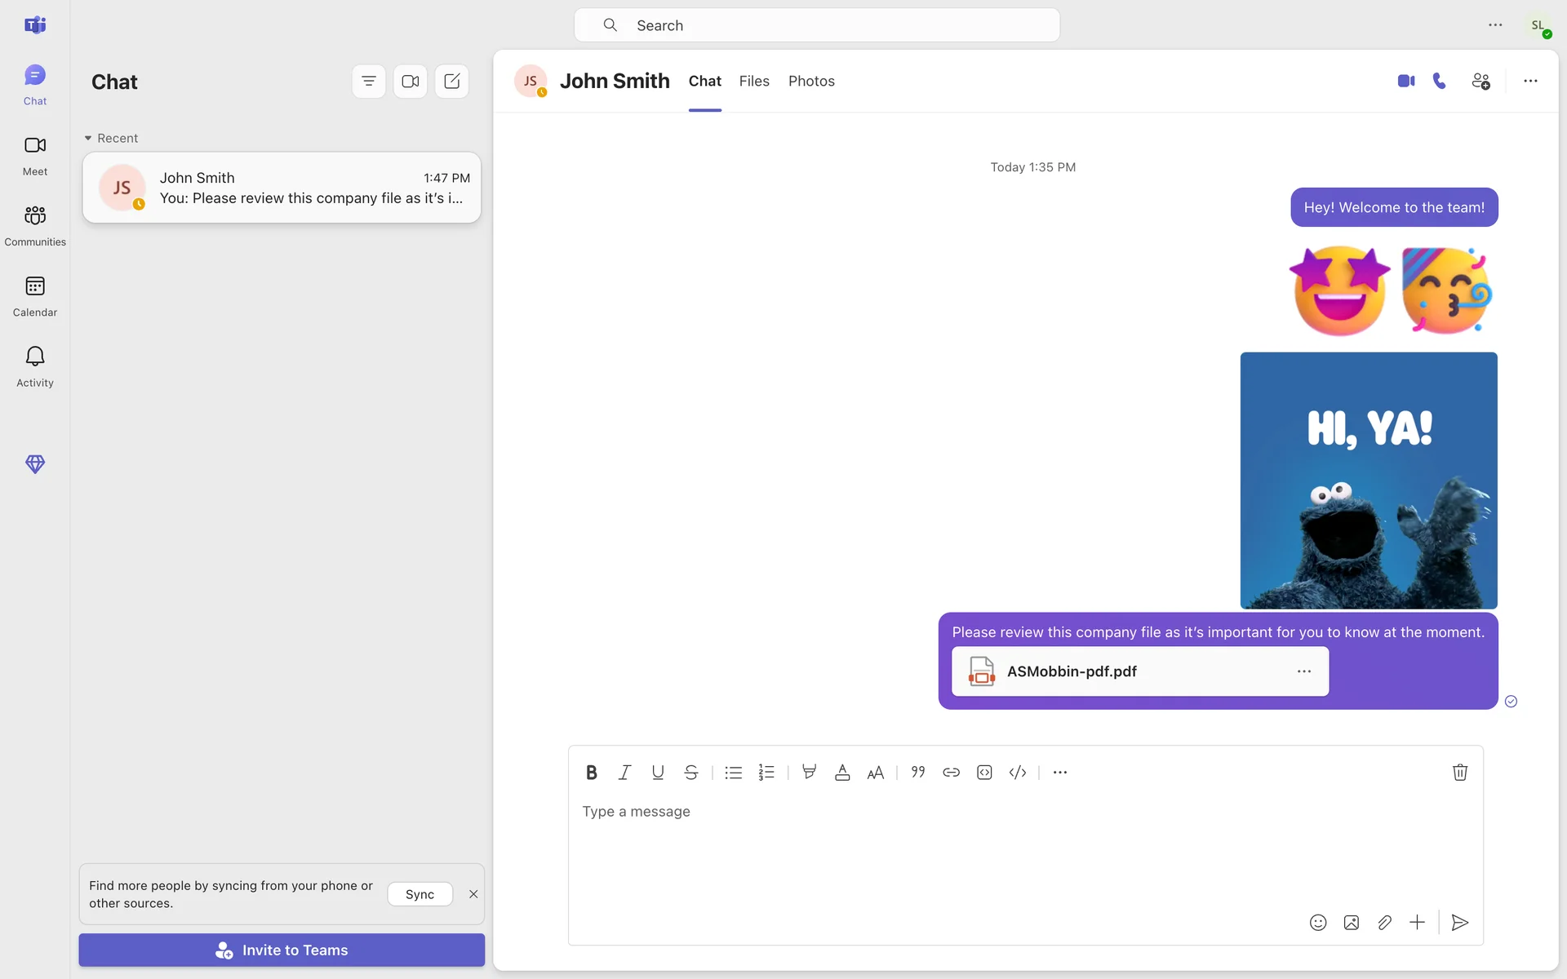Toggle bold formatting

click(592, 773)
